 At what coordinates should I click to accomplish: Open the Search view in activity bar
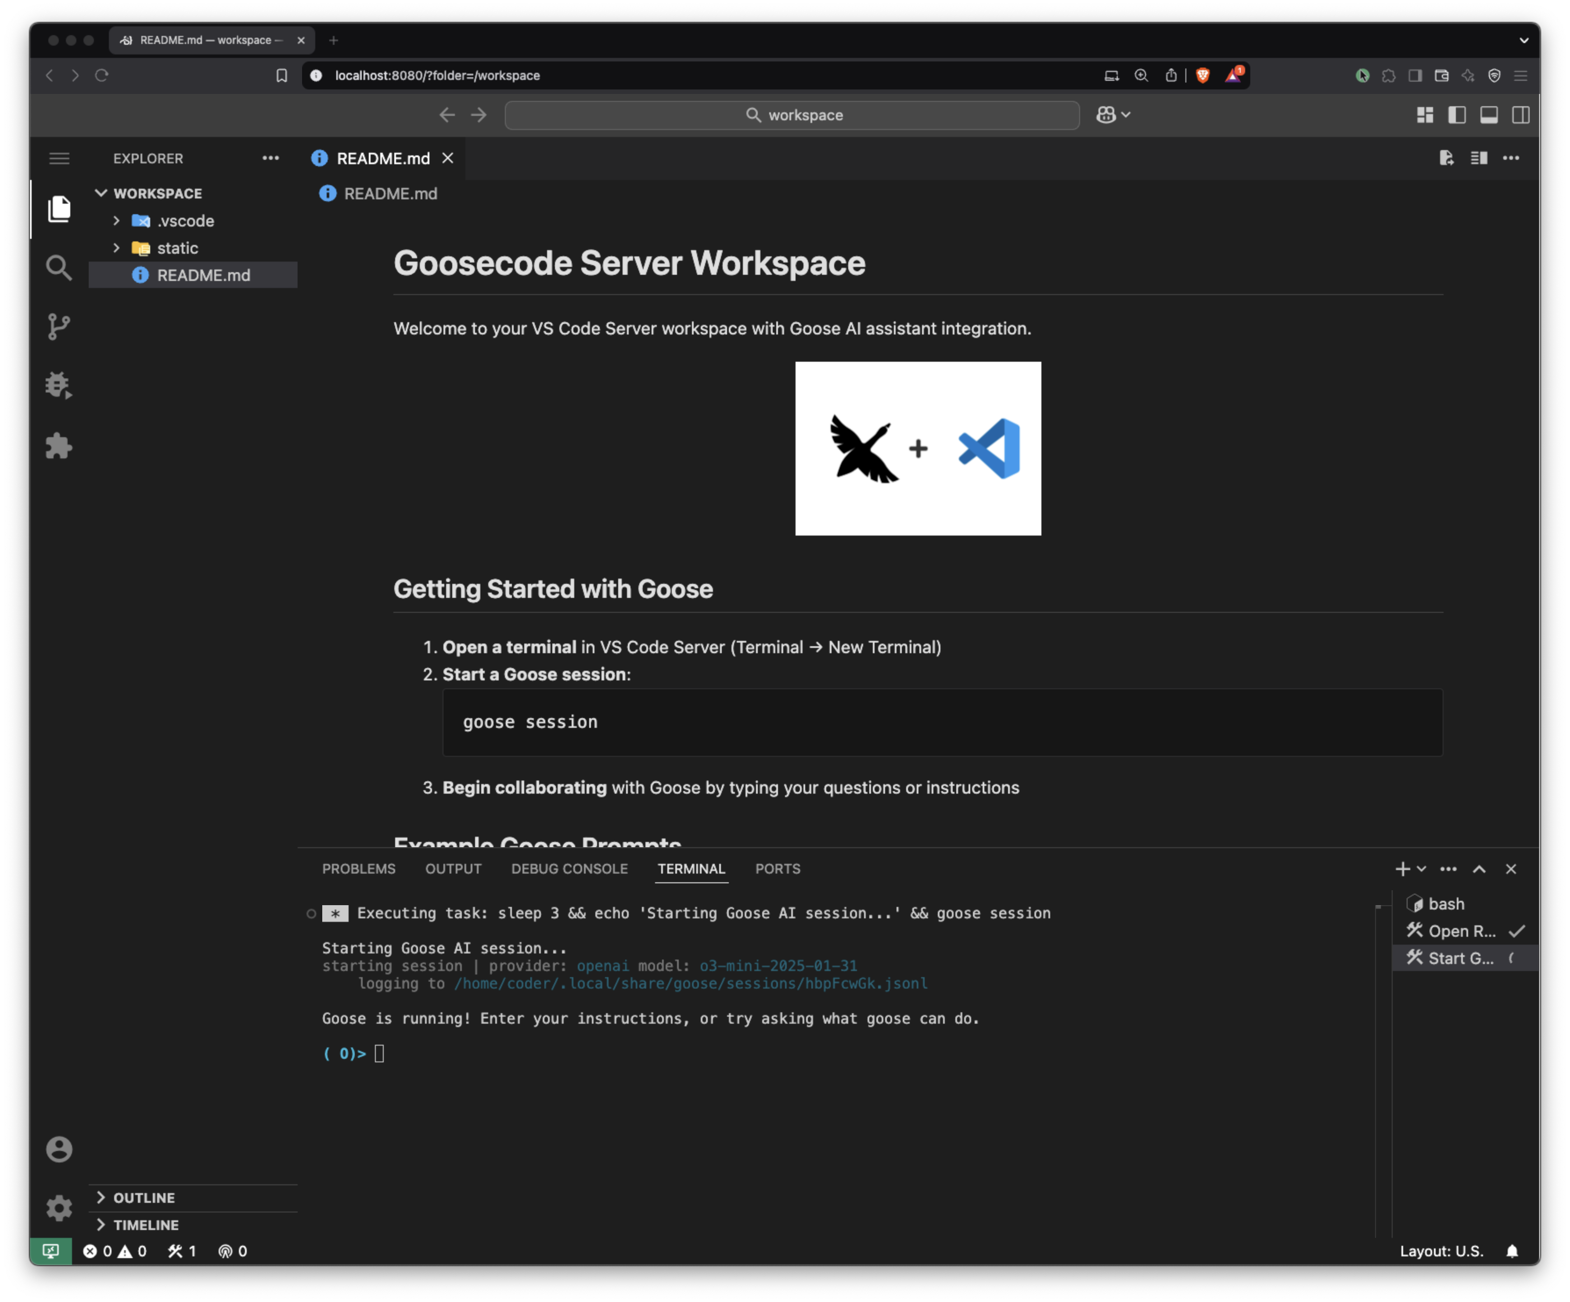[x=58, y=268]
